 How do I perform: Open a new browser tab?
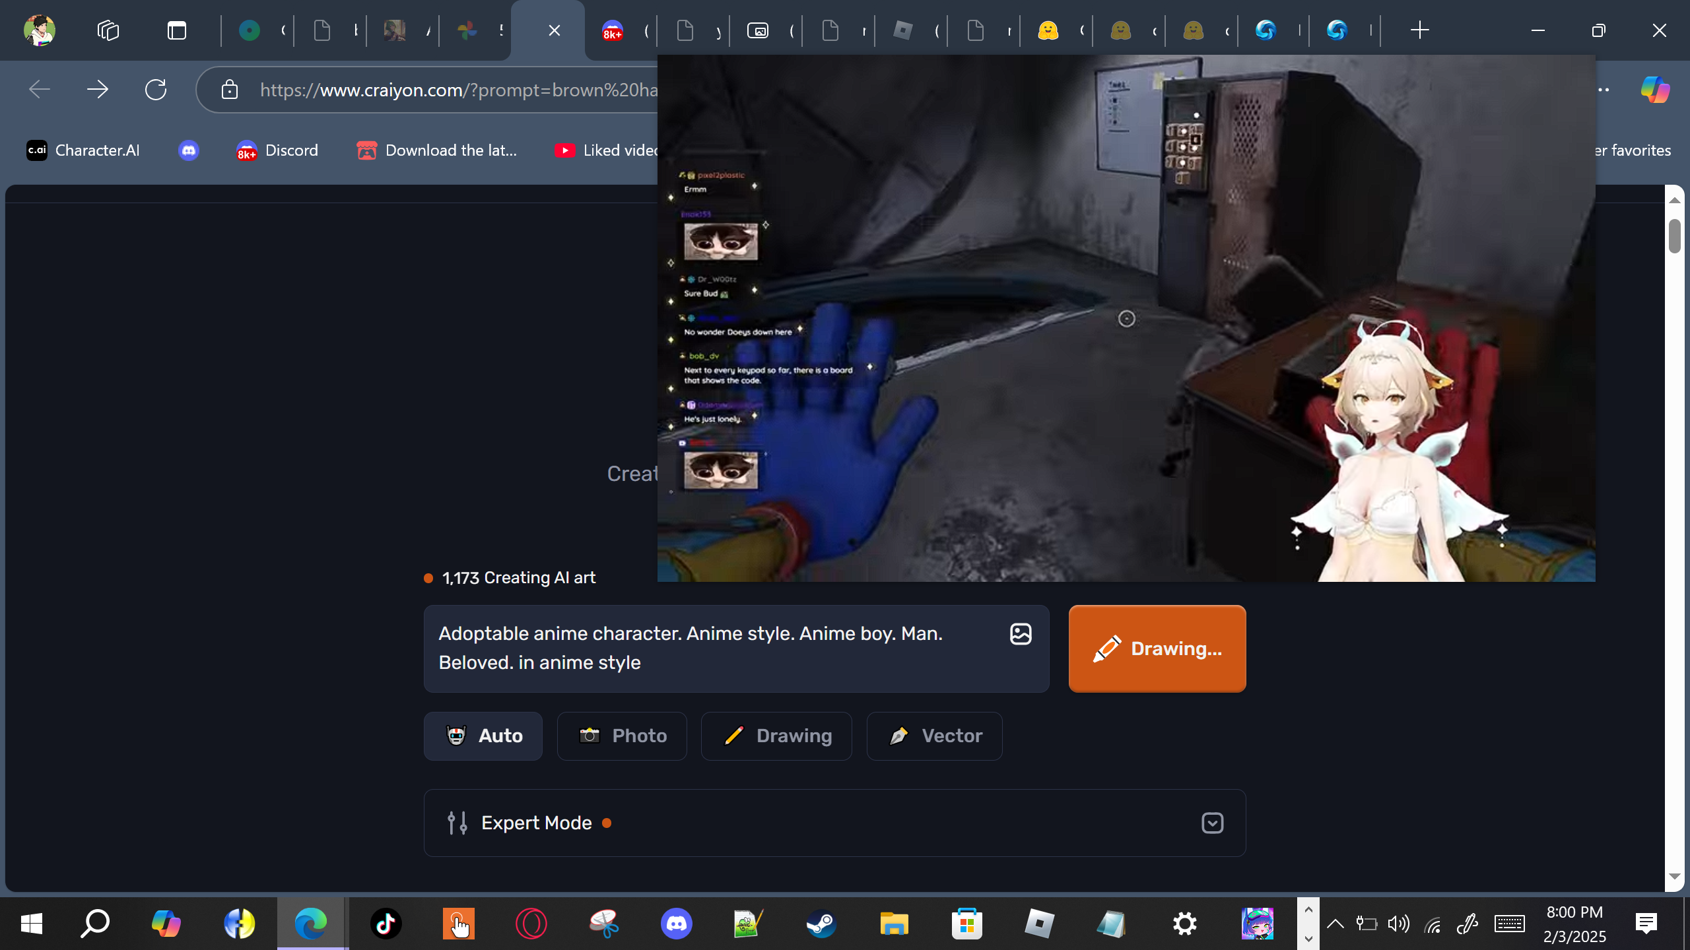click(x=1419, y=30)
